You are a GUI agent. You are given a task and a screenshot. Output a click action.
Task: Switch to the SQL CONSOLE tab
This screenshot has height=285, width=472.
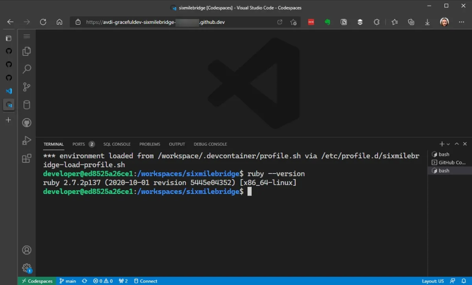tap(117, 144)
